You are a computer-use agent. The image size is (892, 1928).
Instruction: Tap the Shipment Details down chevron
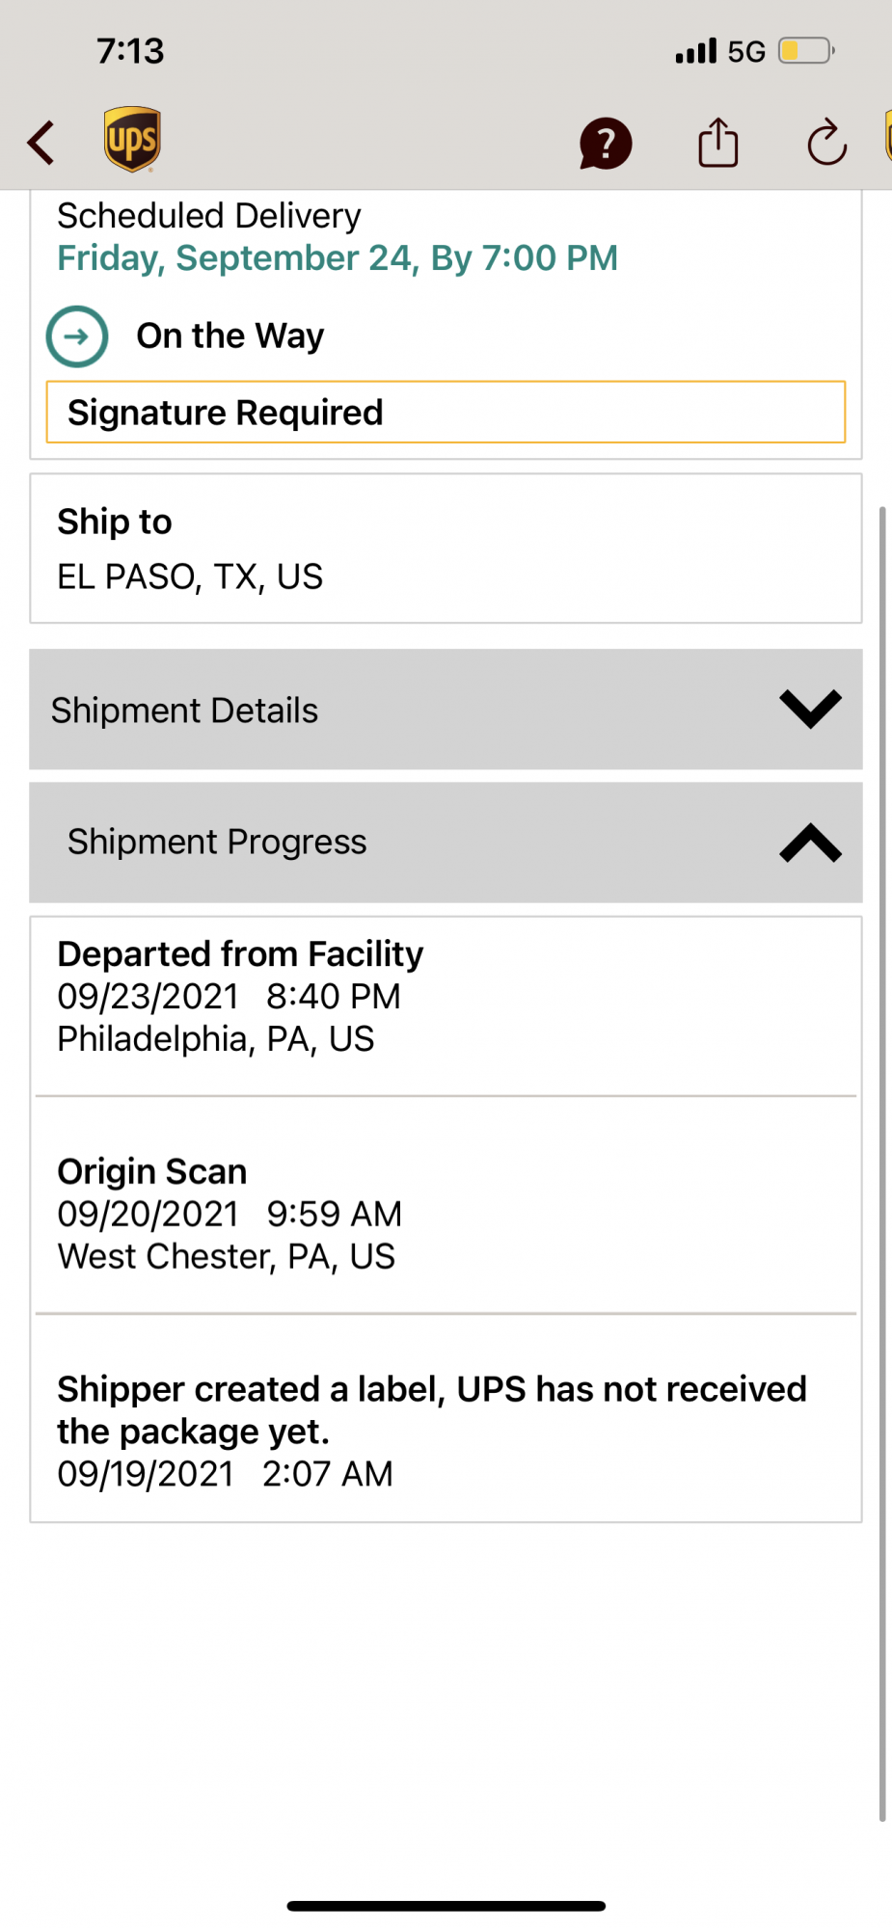[x=810, y=710]
